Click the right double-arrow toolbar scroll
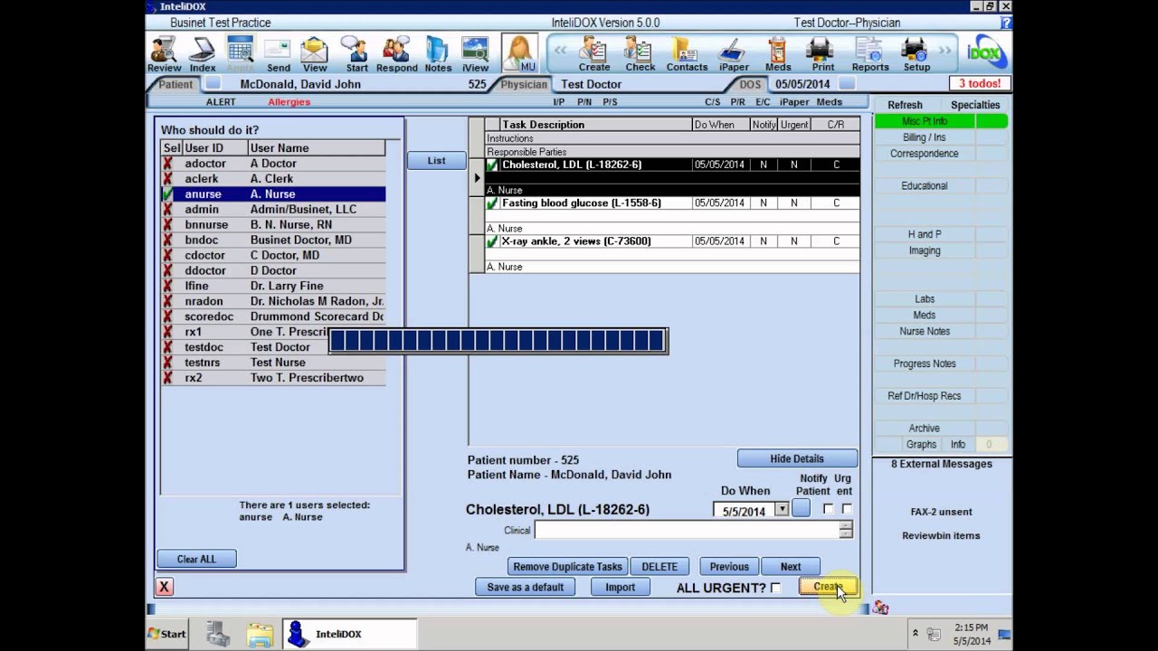This screenshot has height=651, width=1158. pyautogui.click(x=945, y=51)
